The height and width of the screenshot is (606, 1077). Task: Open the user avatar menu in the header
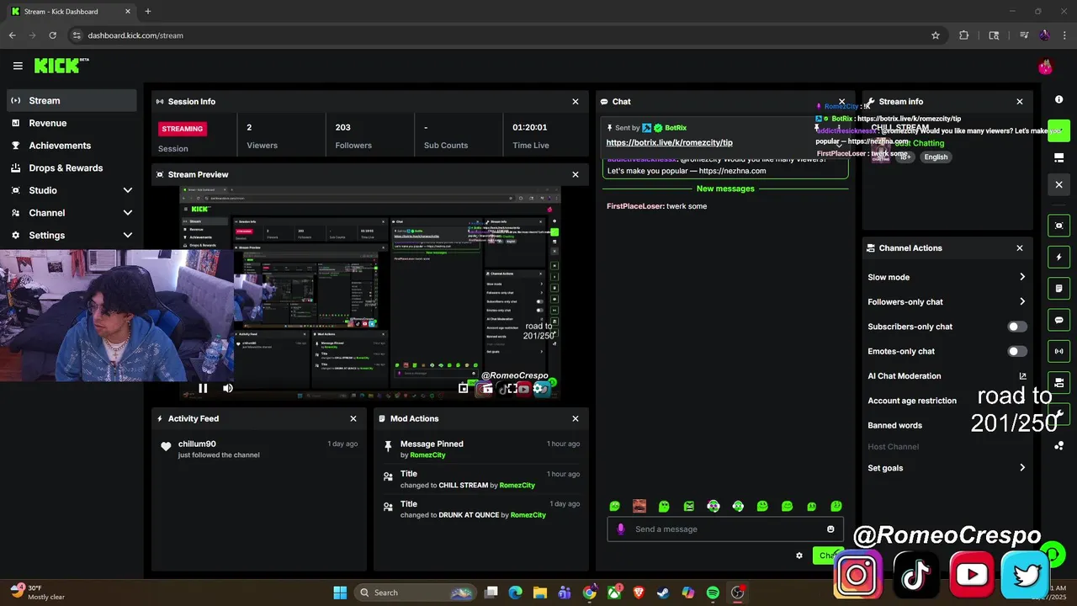click(x=1045, y=66)
